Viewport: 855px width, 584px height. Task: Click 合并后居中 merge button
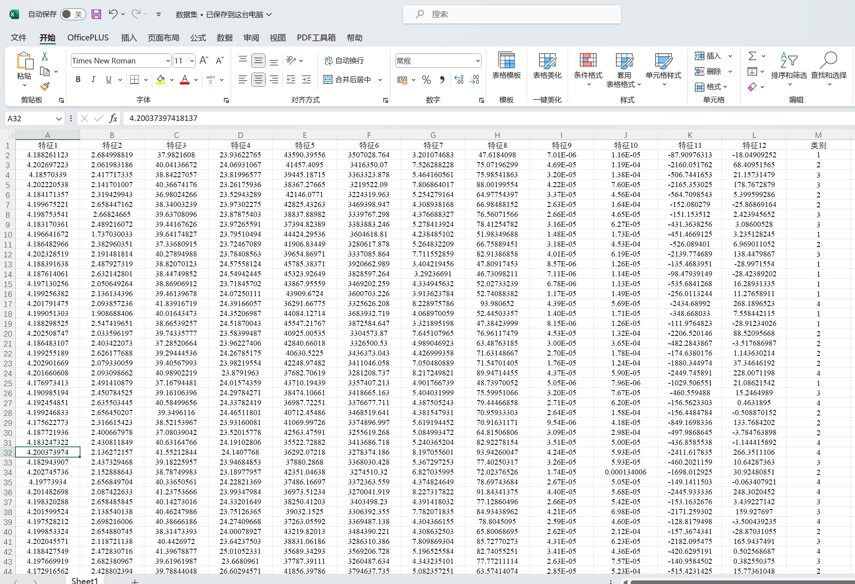(x=348, y=80)
